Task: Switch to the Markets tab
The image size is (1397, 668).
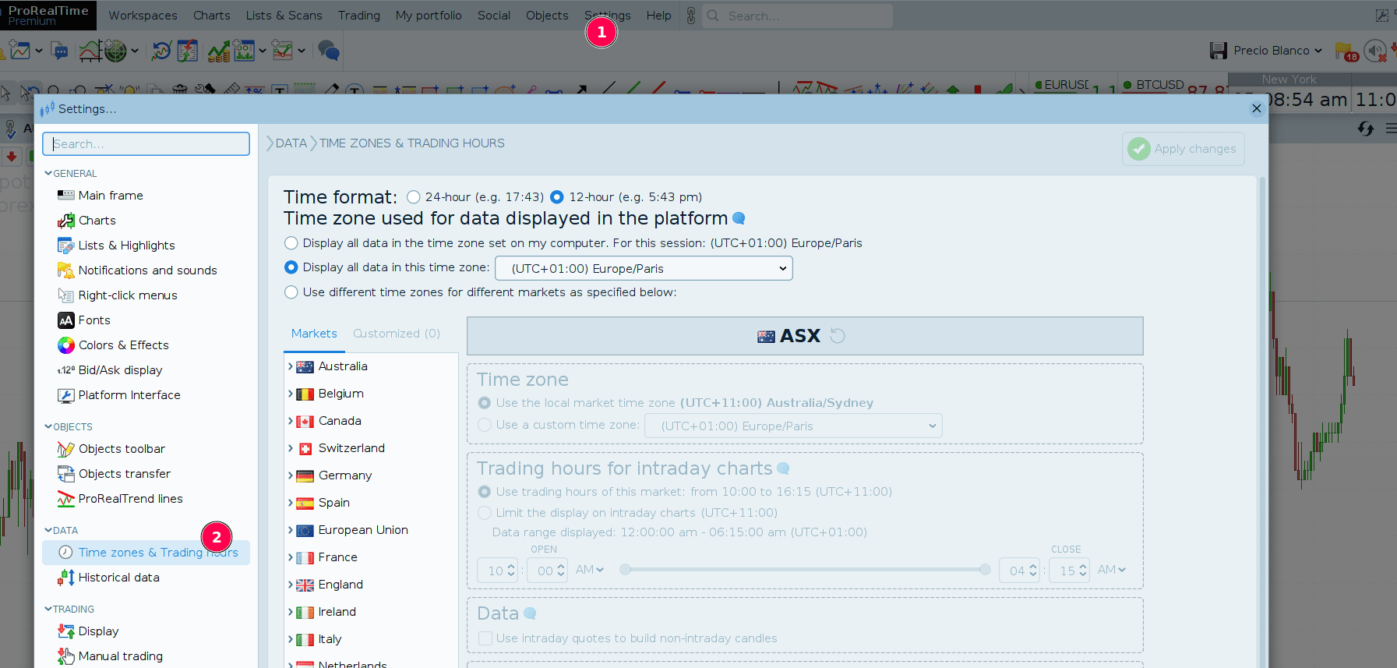Action: pyautogui.click(x=314, y=334)
